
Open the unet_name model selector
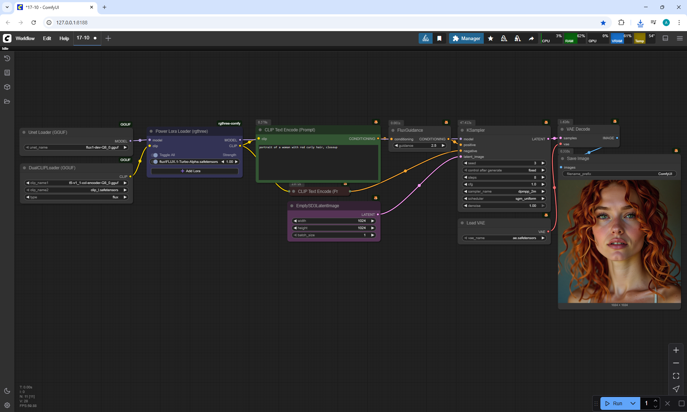(76, 147)
